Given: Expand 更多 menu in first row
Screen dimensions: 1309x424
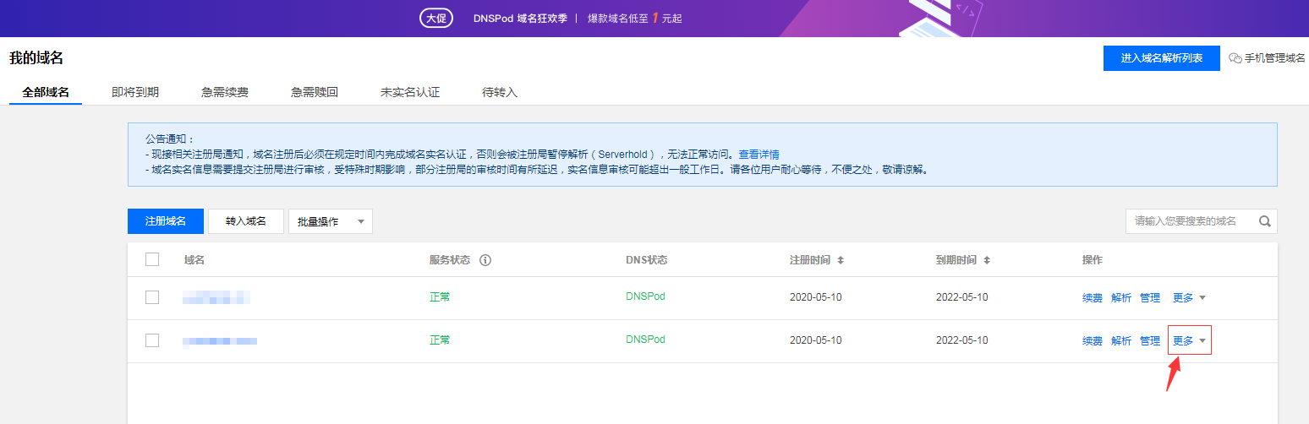Looking at the screenshot, I should pos(1189,298).
